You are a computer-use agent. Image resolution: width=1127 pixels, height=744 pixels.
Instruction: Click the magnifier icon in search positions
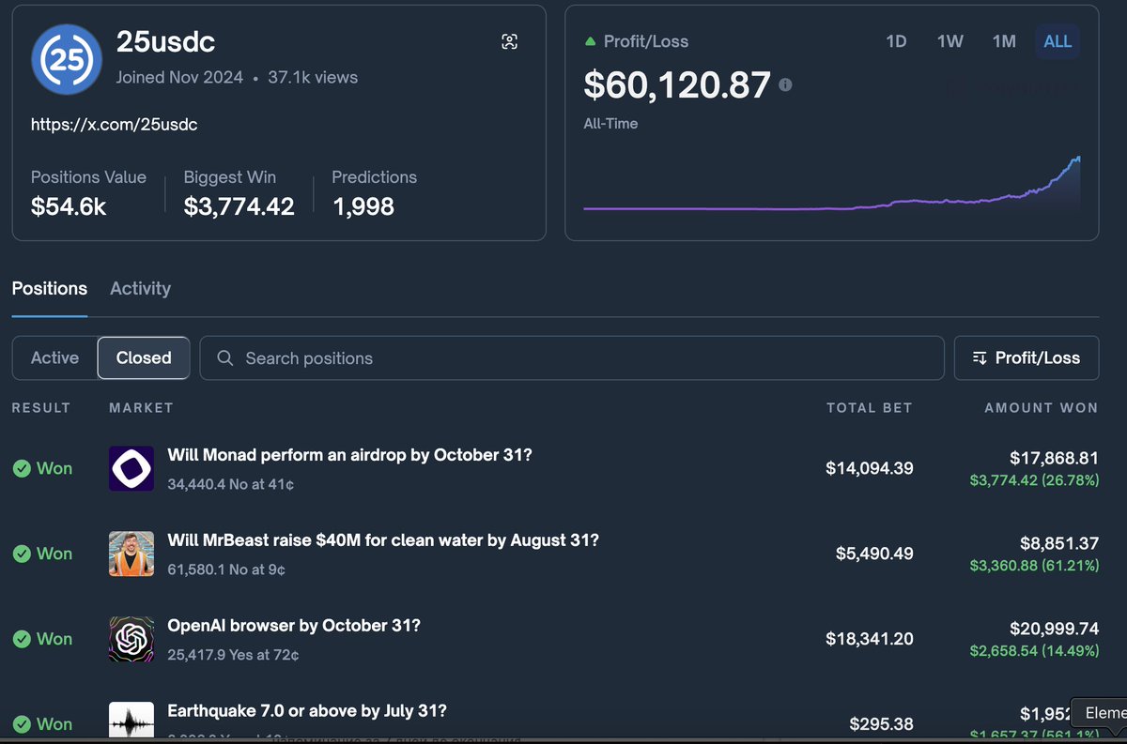(x=225, y=358)
